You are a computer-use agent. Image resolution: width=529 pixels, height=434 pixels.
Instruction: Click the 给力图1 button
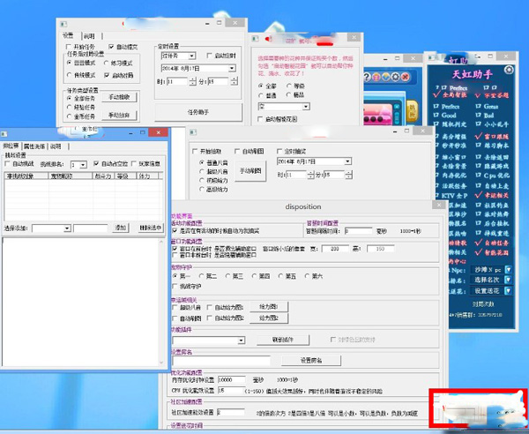tap(269, 307)
